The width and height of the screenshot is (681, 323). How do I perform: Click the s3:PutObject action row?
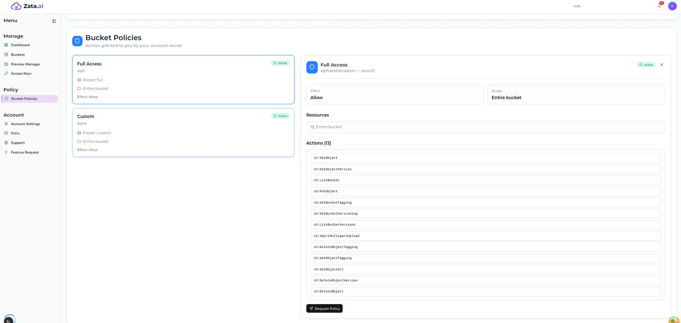pyautogui.click(x=486, y=191)
